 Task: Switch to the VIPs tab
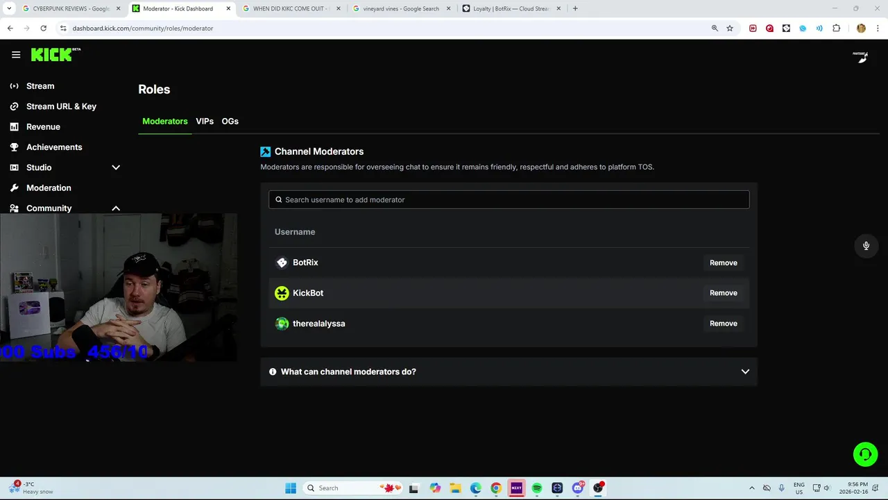pos(205,121)
